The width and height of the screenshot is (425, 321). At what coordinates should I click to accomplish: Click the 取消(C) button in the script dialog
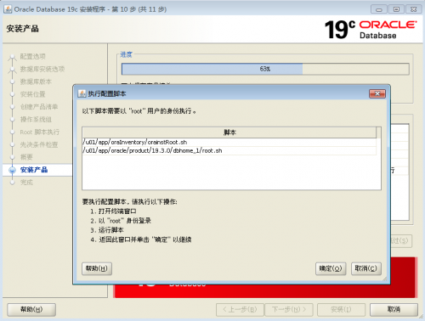(366, 268)
